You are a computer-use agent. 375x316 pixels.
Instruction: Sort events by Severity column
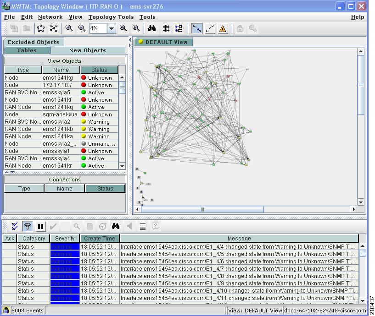pyautogui.click(x=65, y=239)
